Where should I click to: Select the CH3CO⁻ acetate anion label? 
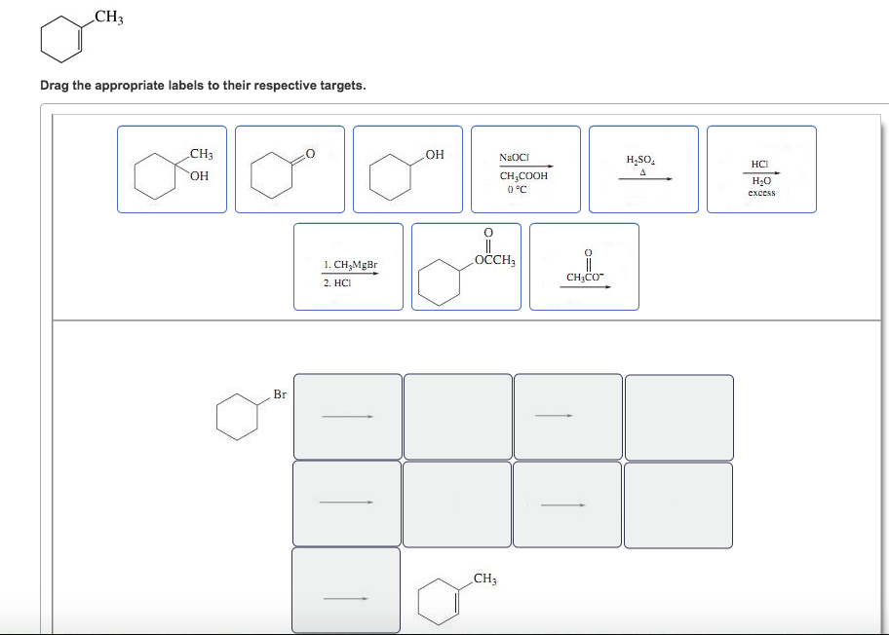coord(584,266)
